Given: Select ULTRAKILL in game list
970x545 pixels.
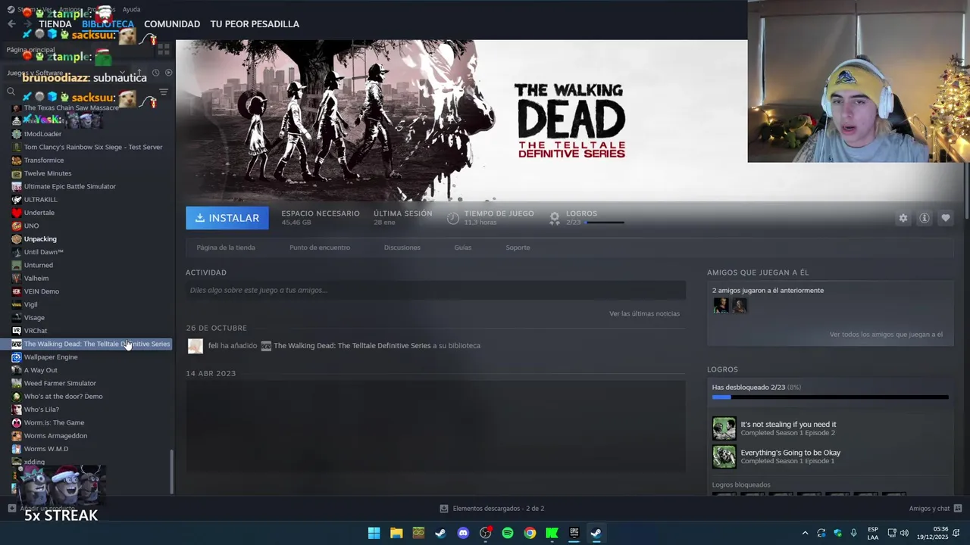Looking at the screenshot, I should [x=40, y=200].
